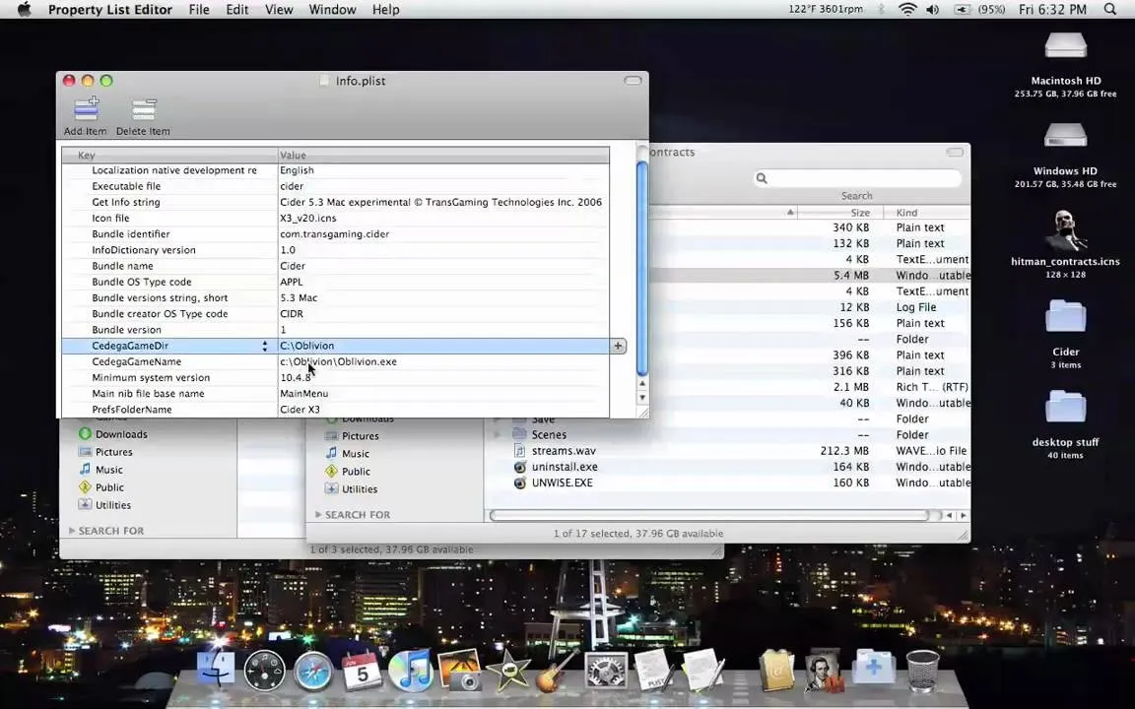Expand the Scenes folder disclosure triangle
The width and height of the screenshot is (1135, 709).
[498, 435]
